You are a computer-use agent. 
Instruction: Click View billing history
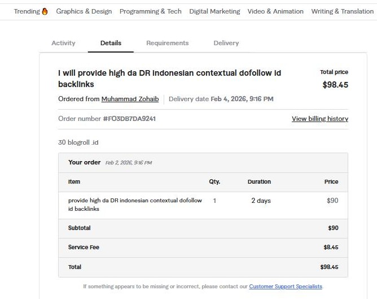point(319,119)
